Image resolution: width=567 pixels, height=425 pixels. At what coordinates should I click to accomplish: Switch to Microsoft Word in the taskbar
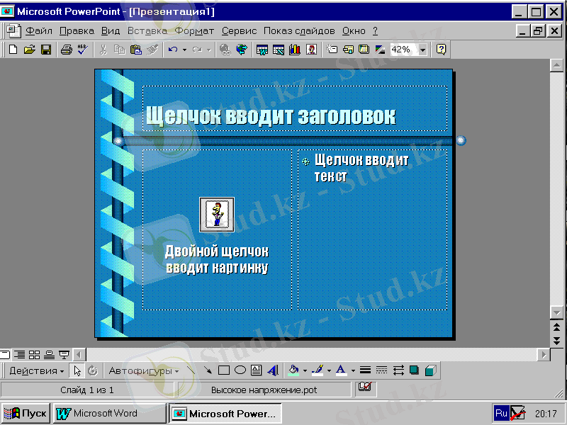click(x=110, y=414)
